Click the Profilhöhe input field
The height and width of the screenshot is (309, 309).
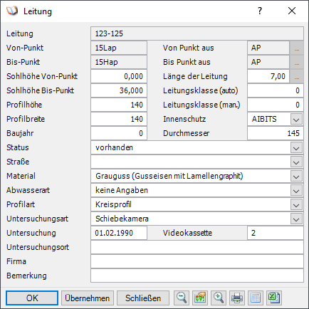(x=119, y=105)
